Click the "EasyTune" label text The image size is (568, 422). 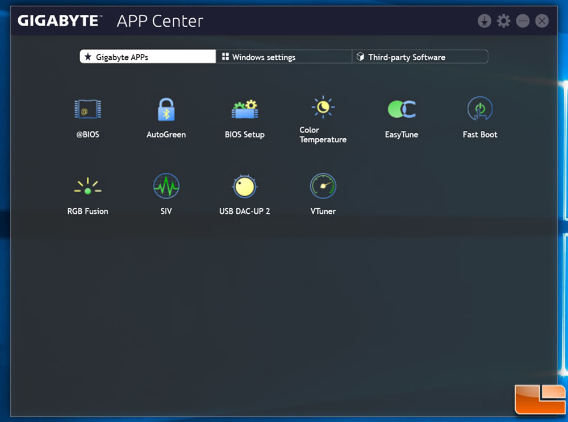click(x=402, y=135)
